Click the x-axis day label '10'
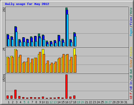The width and height of the screenshot is (134, 105). coord(43,102)
